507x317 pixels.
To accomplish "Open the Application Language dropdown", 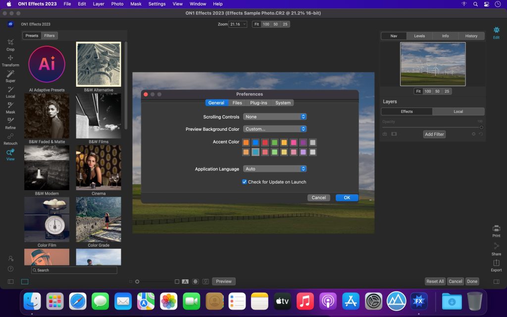I will pyautogui.click(x=275, y=169).
